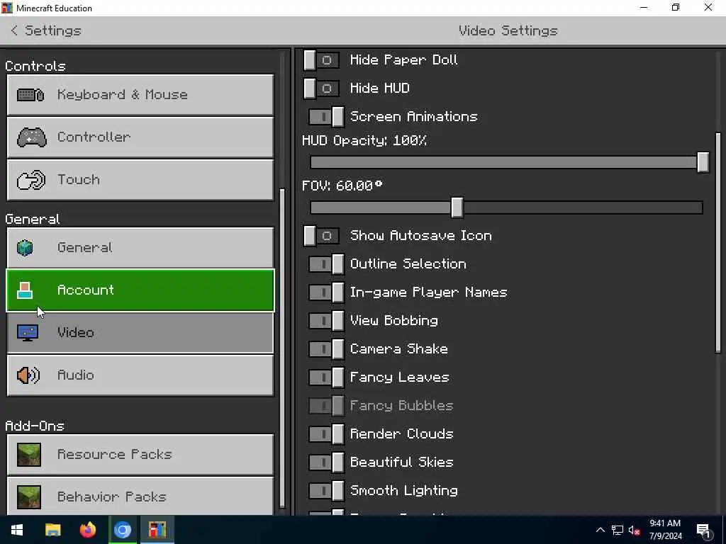The width and height of the screenshot is (726, 544).
Task: Open Touch settings
Action: (140, 180)
